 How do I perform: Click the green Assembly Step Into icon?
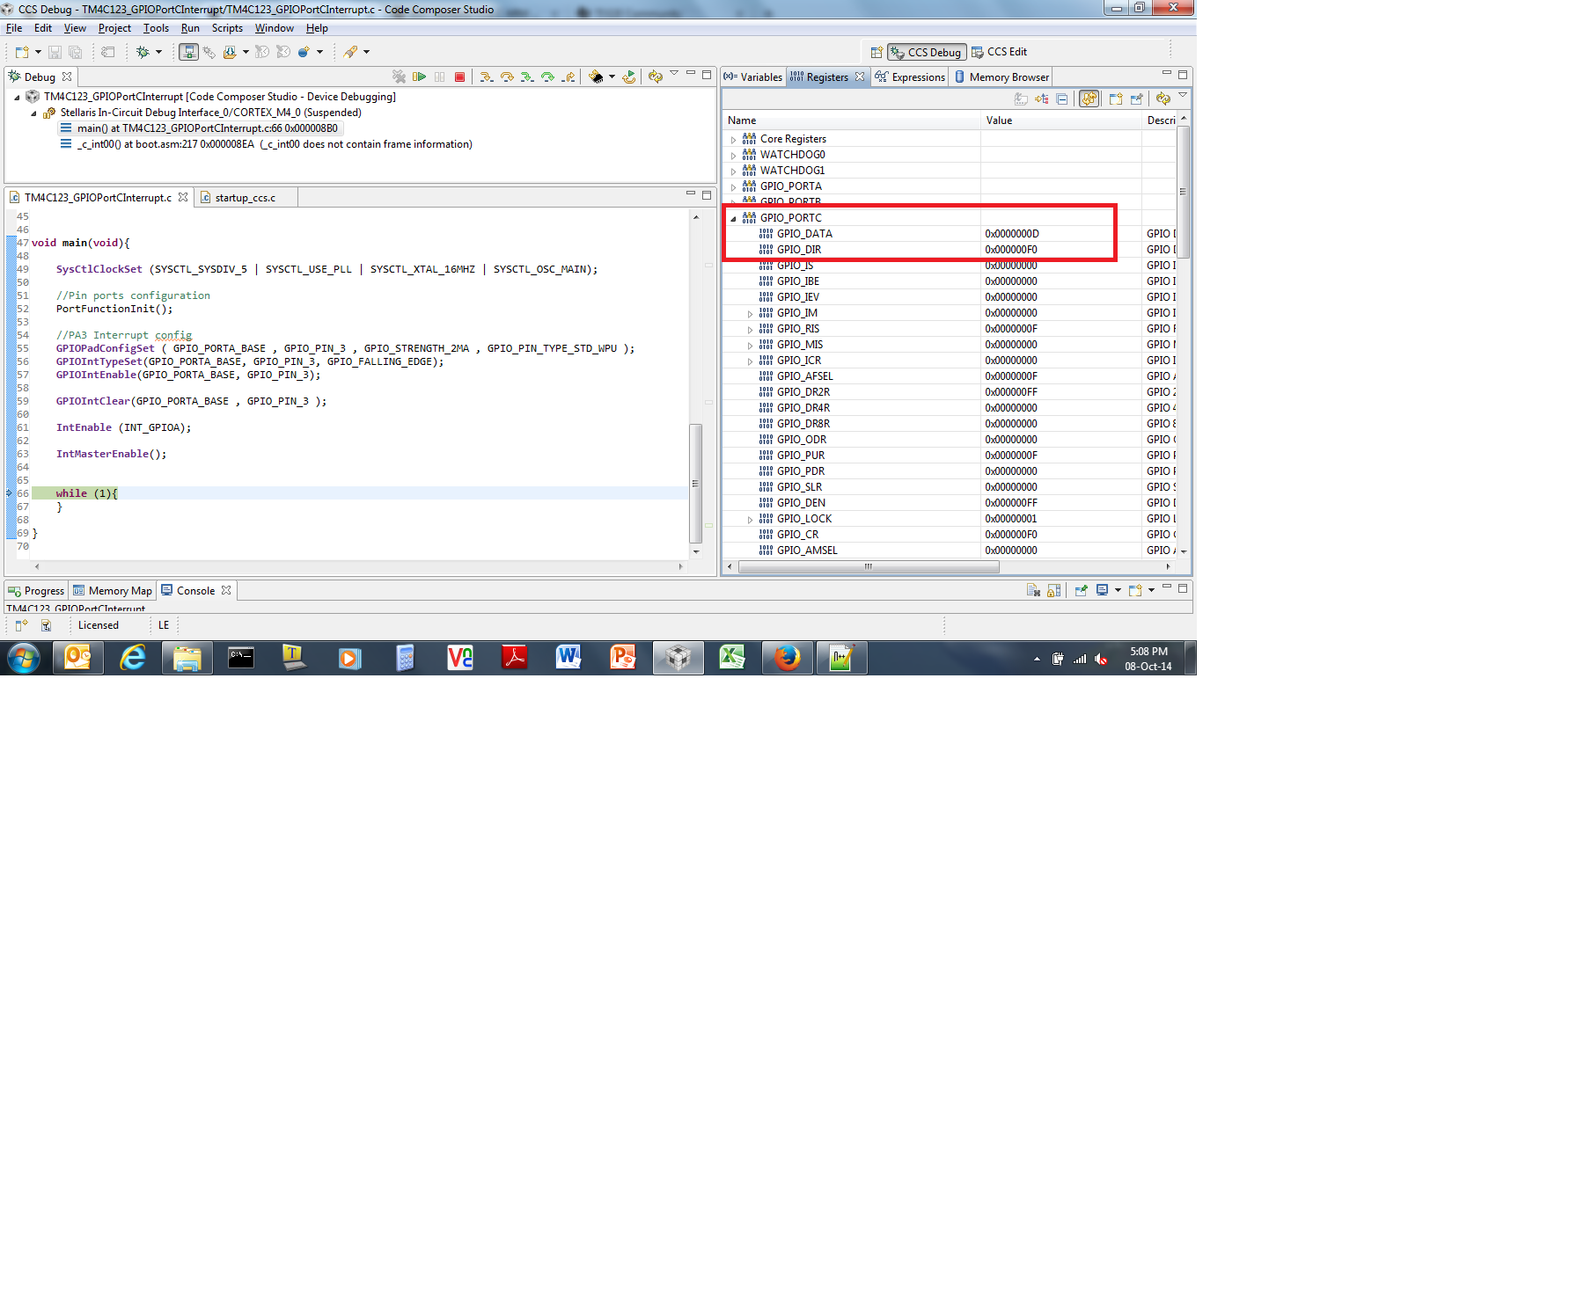pos(527,77)
